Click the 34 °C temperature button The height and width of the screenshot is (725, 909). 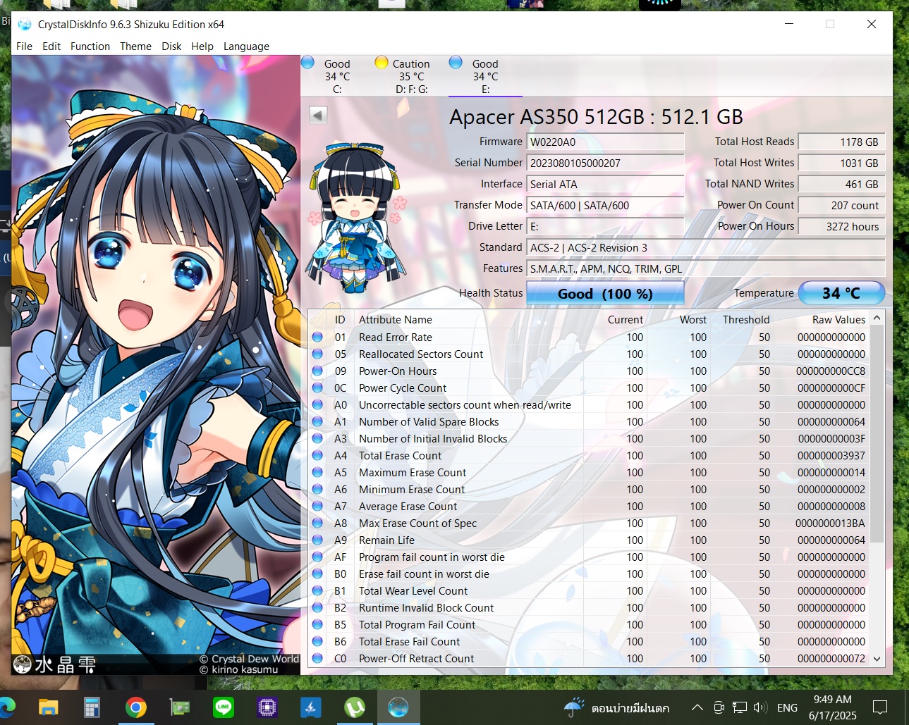(841, 293)
